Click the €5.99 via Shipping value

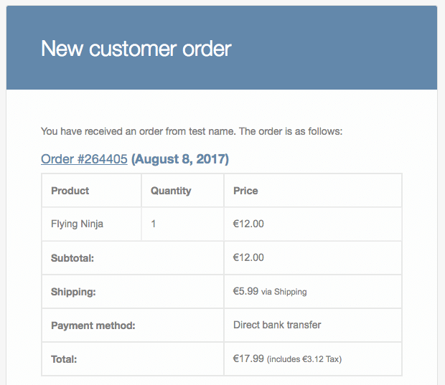click(270, 292)
